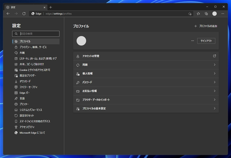
Task: Select プライバシー、検索、サービス in sidebar
Action: [x=33, y=47]
